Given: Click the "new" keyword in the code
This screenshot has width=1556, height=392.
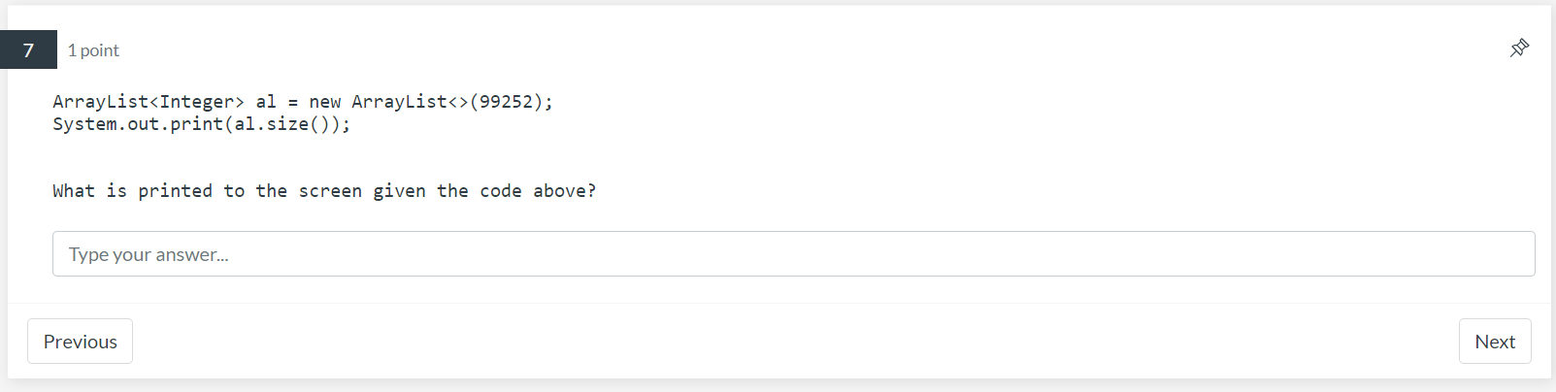Looking at the screenshot, I should point(325,102).
